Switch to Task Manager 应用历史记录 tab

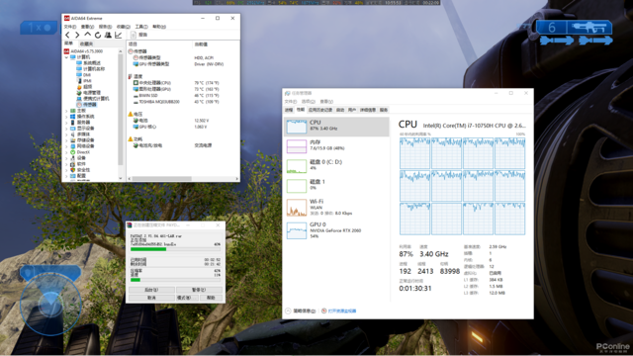pyautogui.click(x=320, y=110)
